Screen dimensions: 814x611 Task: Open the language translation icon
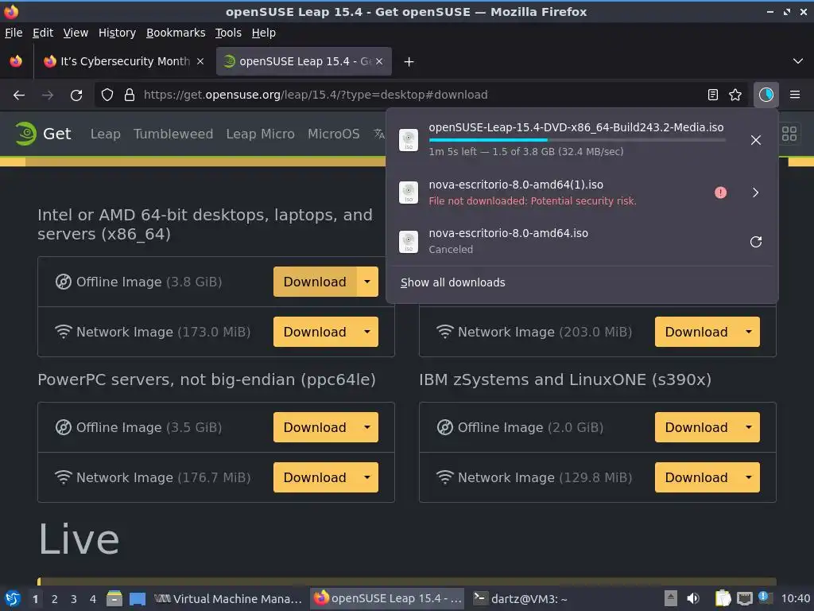pos(379,134)
